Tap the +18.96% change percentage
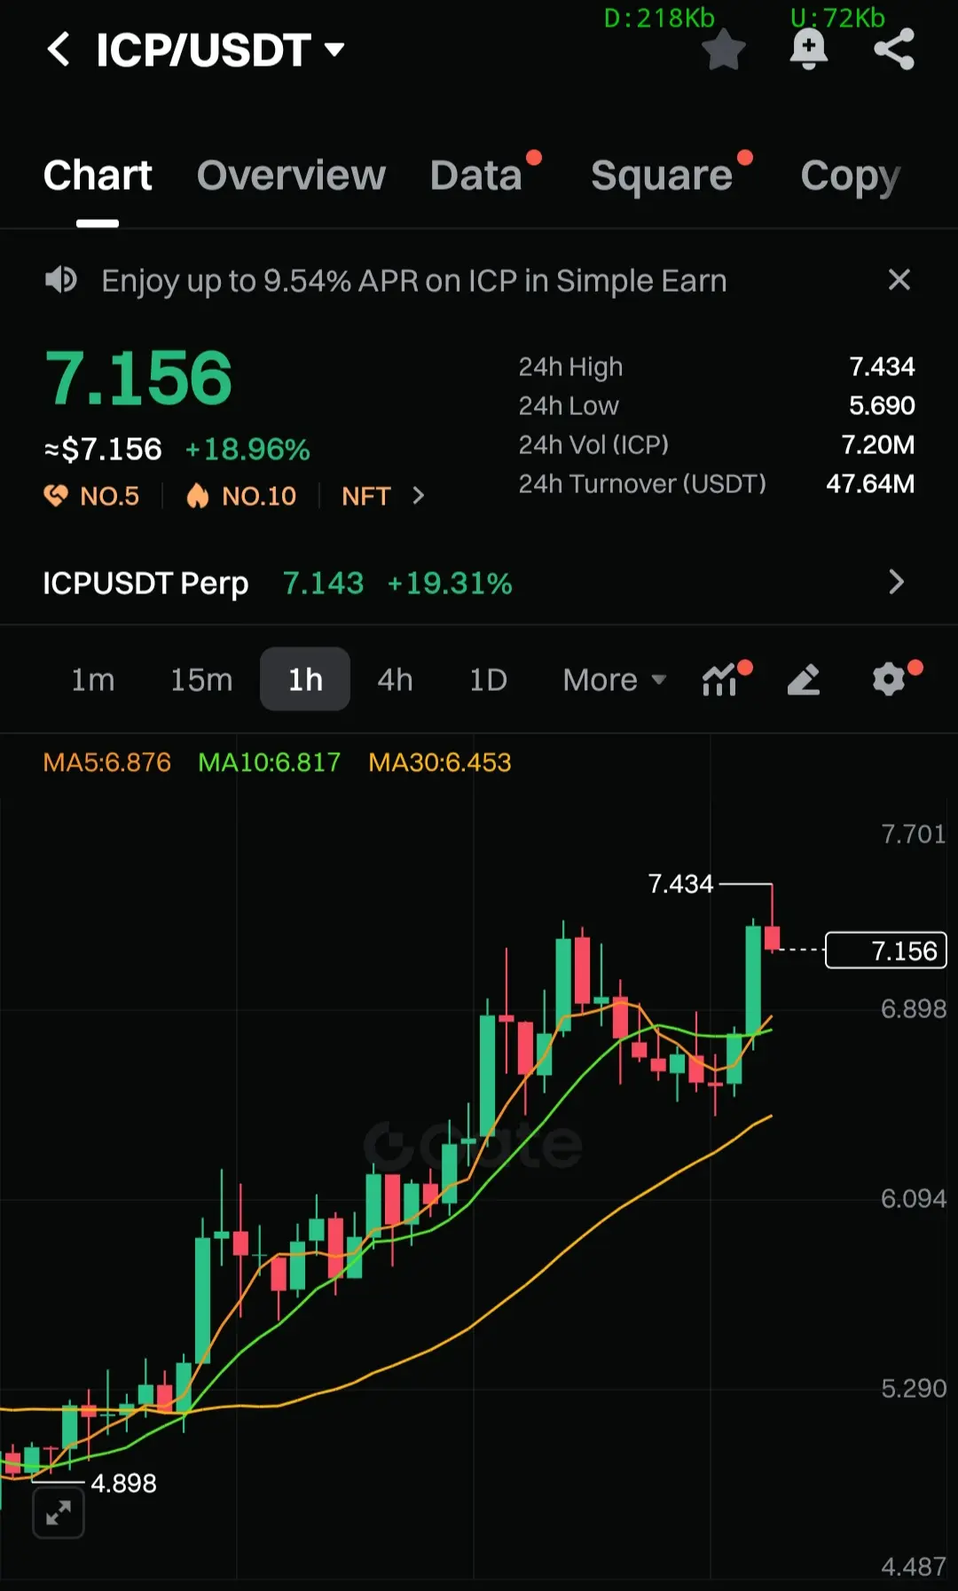This screenshot has width=958, height=1591. [x=247, y=450]
